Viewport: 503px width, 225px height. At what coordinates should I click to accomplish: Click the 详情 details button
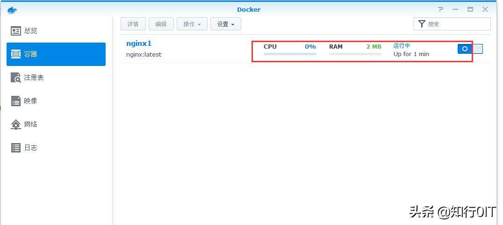(x=133, y=24)
